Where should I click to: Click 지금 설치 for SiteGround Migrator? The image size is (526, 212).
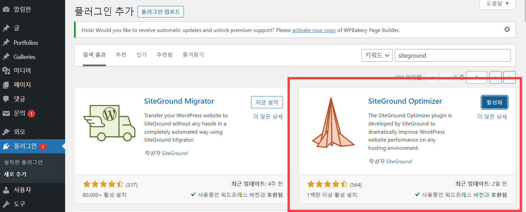point(267,102)
